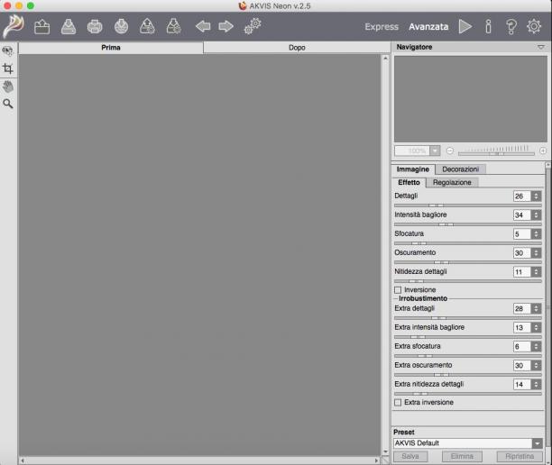Click the Nitidezza dettagli value stepper
Viewport: 552px width, 465px height.
pos(536,272)
